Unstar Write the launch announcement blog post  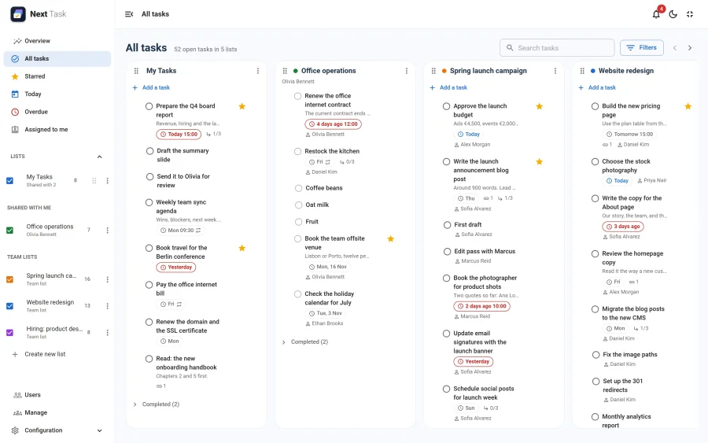tap(539, 161)
